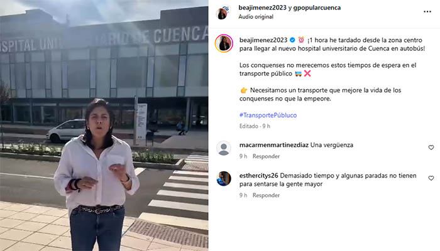Open beajimenez2023 username in header
The image size is (440, 251).
click(262, 8)
